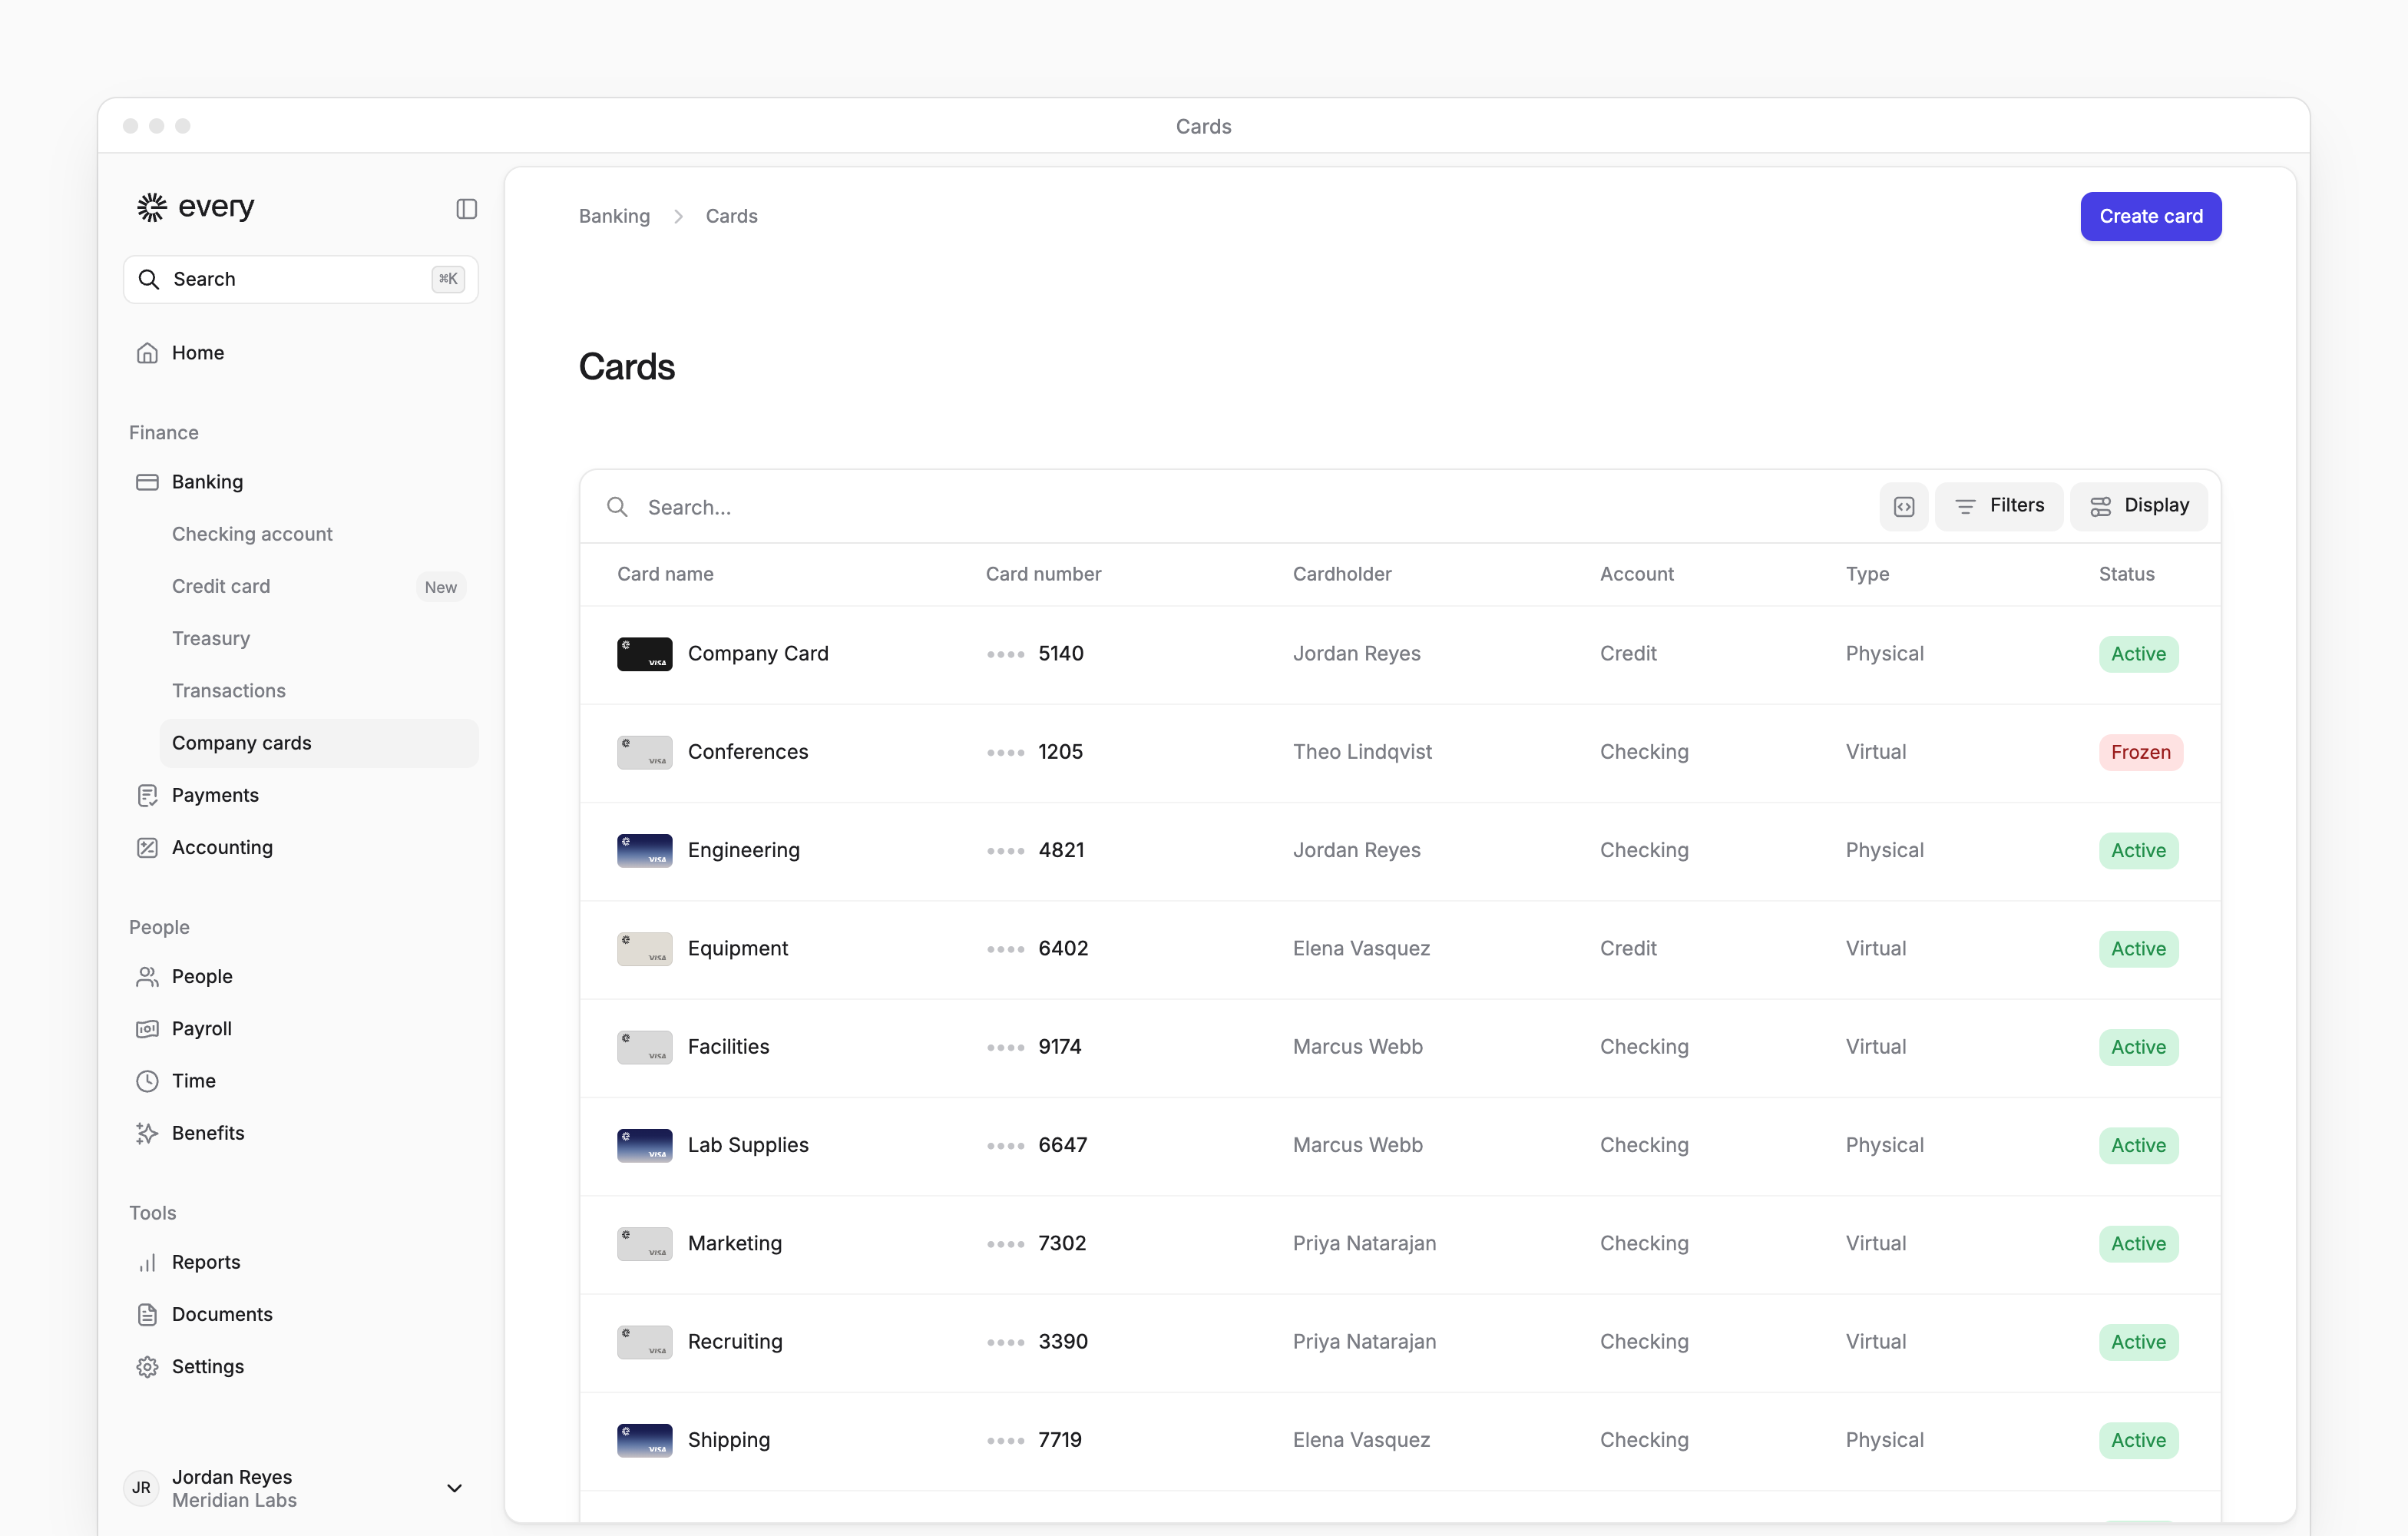Sort by Cardholder column header
Screen dimensions: 2408x1536
[1342, 574]
